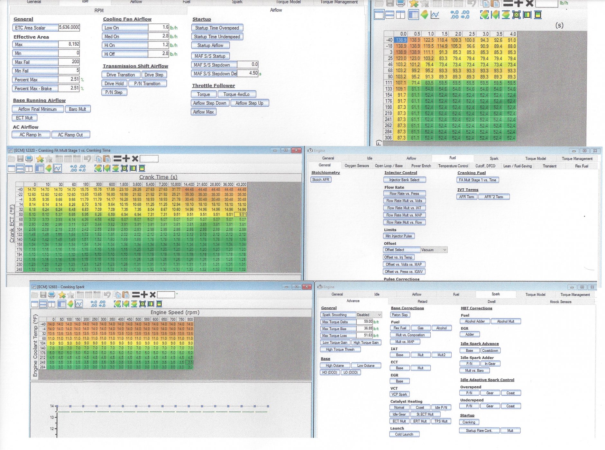Open the Flex Fuel subtab
This screenshot has width=605, height=450.
pyautogui.click(x=582, y=166)
